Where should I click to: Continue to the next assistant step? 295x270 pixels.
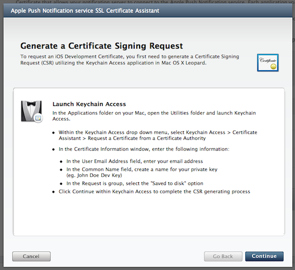(x=265, y=256)
